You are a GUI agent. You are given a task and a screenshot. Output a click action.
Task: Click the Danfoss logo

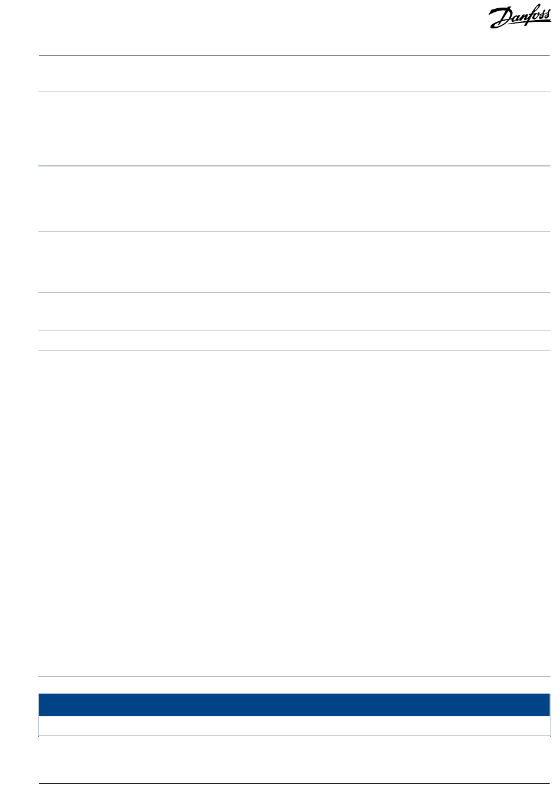point(520,18)
